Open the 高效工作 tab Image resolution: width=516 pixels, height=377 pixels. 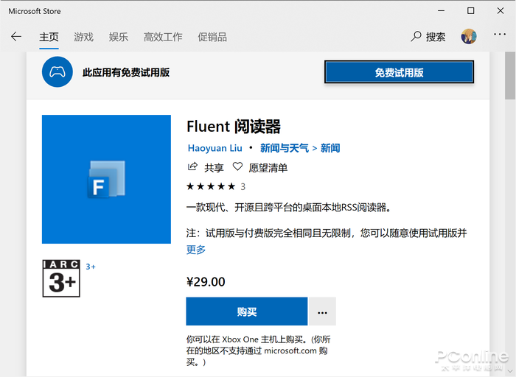click(163, 37)
